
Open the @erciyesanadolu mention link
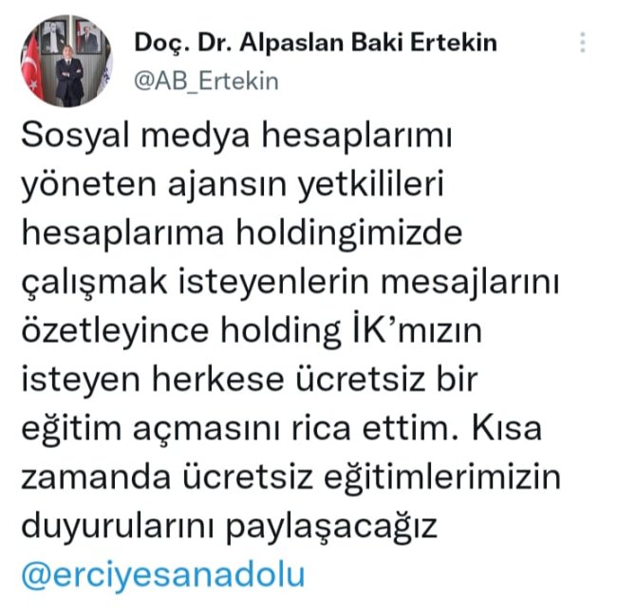click(x=163, y=575)
